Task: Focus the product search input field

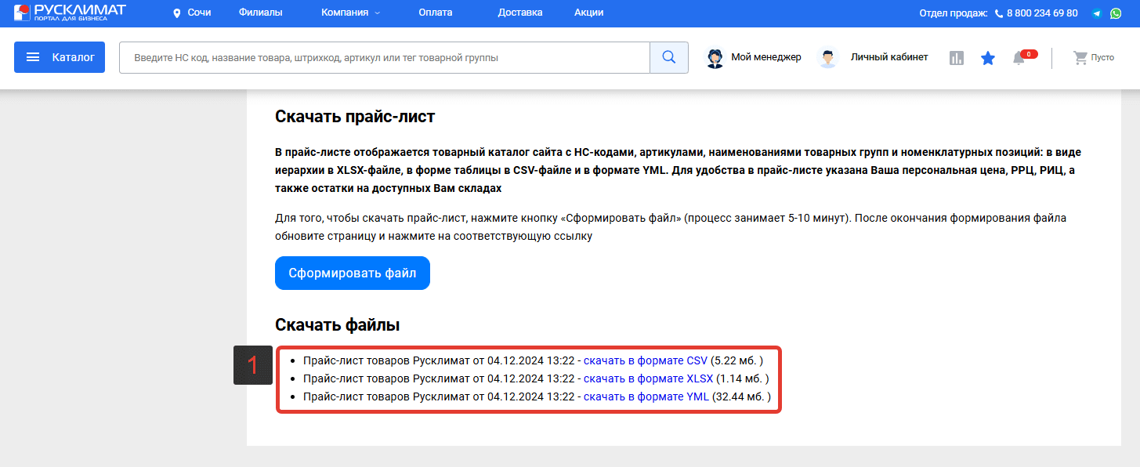Action: (x=385, y=57)
